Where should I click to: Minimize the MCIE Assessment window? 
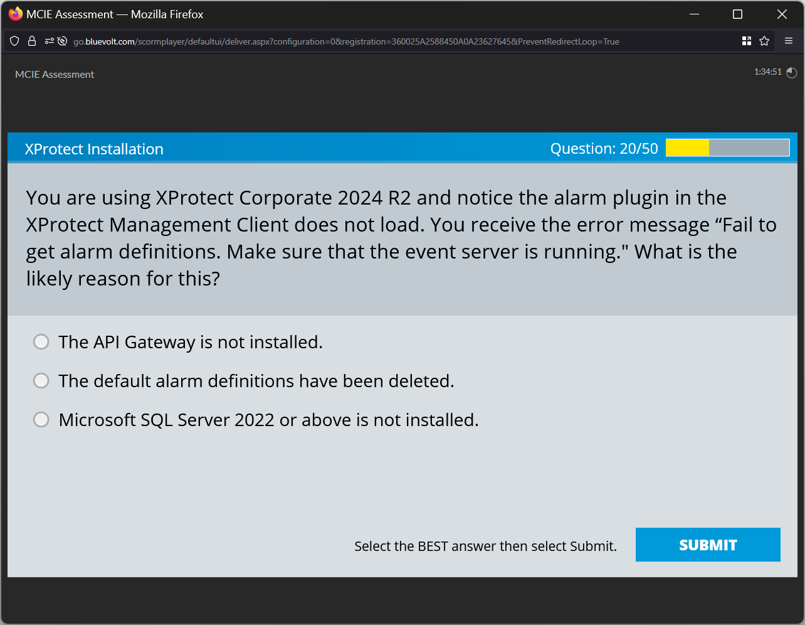click(x=693, y=14)
